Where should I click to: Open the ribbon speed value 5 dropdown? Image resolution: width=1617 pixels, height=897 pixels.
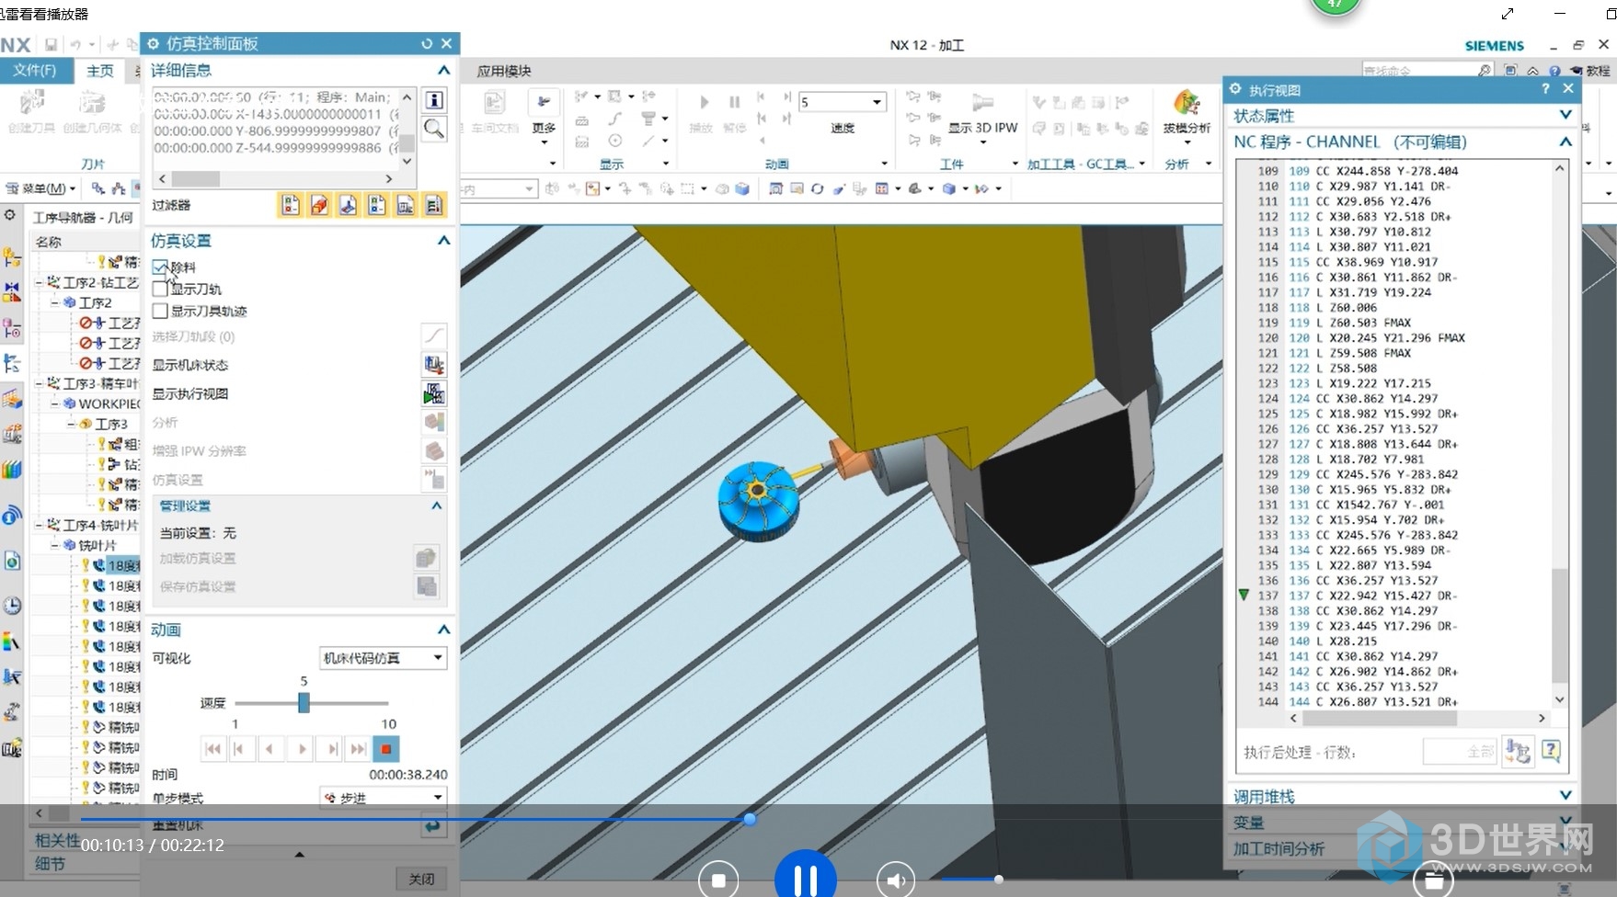[877, 102]
